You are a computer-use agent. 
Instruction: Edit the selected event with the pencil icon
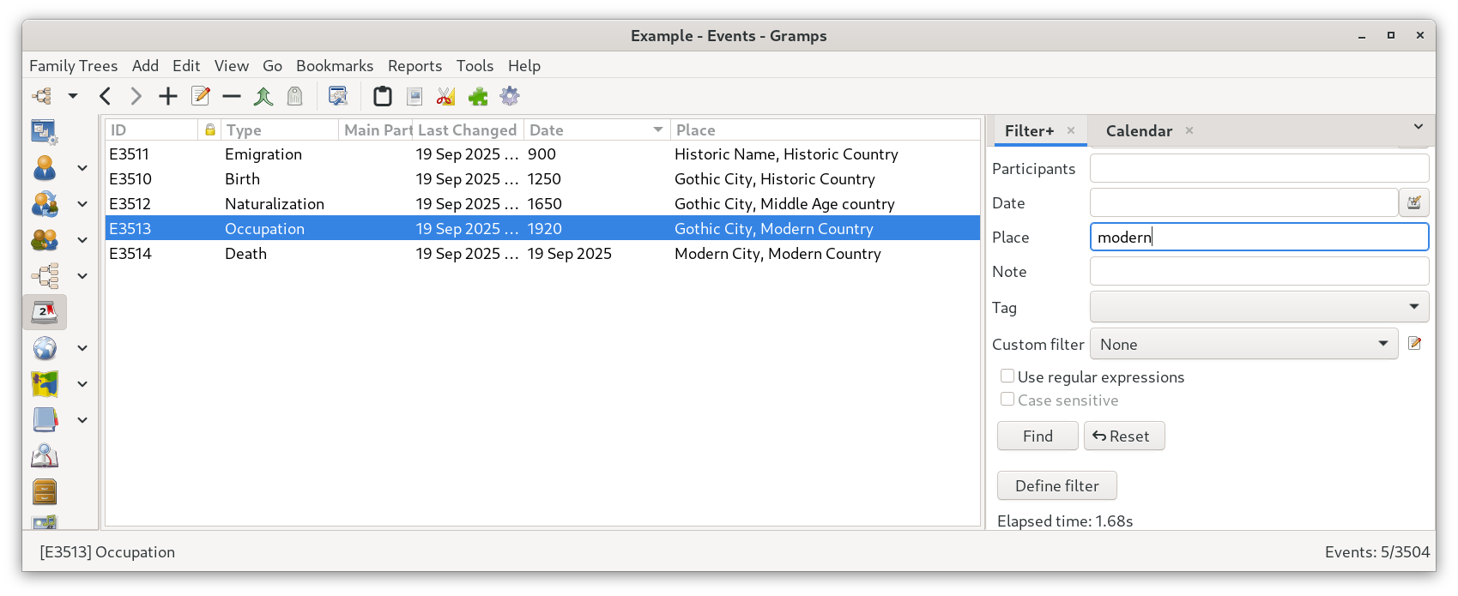click(201, 96)
